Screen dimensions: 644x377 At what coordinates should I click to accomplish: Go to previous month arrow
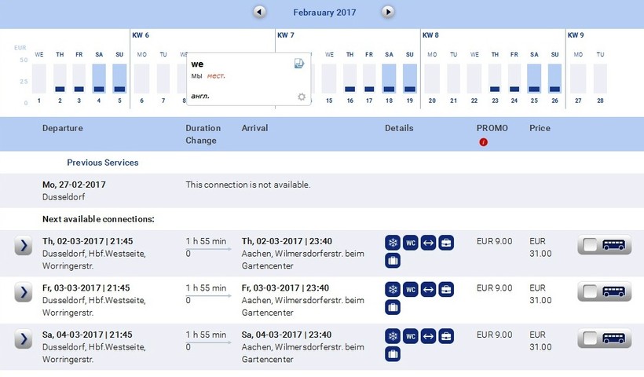[260, 12]
